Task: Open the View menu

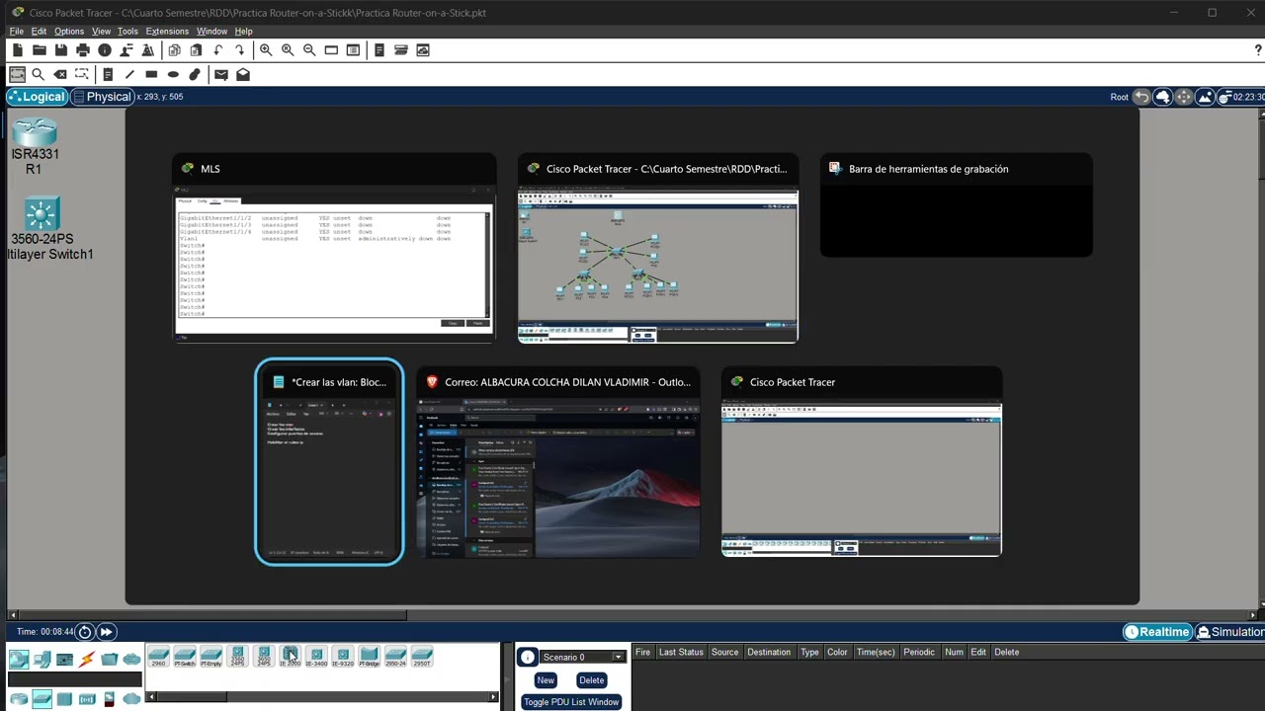Action: (101, 32)
